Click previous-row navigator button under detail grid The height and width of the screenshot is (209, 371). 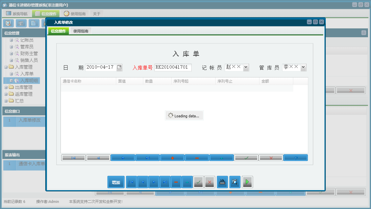98,158
